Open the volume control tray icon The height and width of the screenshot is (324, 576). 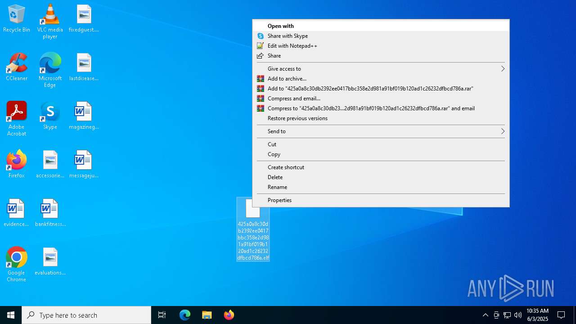coord(518,315)
